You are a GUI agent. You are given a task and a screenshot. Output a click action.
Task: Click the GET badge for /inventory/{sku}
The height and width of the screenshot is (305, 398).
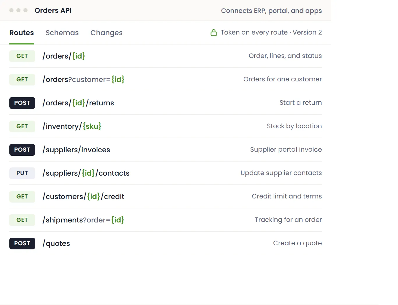[x=22, y=126]
